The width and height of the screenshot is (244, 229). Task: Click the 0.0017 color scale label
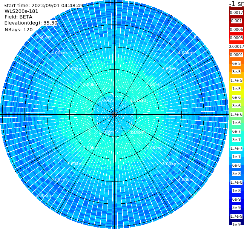[236, 12]
